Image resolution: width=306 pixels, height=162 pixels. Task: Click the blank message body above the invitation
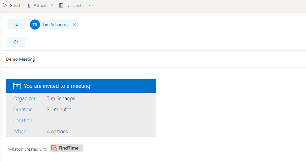154,73
